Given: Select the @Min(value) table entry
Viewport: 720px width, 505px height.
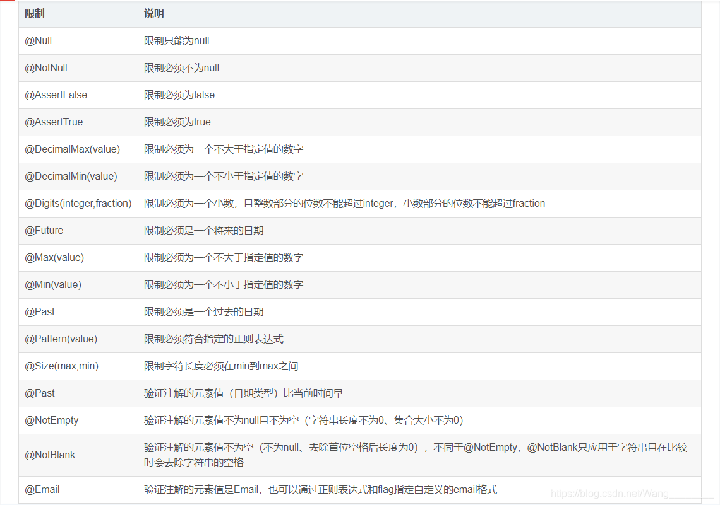Looking at the screenshot, I should point(52,284).
